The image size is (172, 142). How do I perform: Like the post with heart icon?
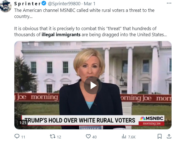pyautogui.click(x=88, y=136)
